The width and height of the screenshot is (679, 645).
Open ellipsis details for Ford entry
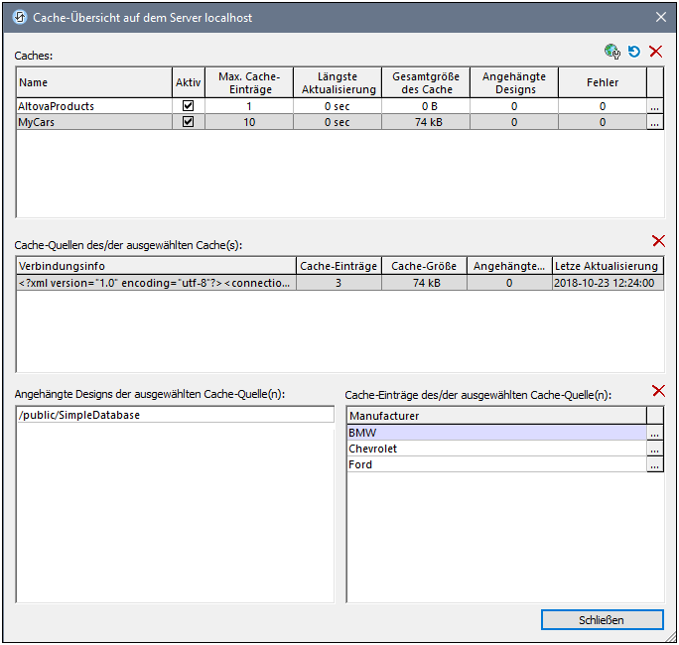coord(654,465)
